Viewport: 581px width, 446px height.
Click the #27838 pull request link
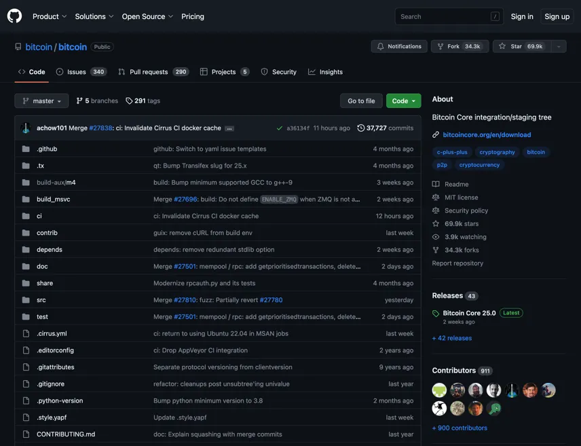tap(100, 128)
